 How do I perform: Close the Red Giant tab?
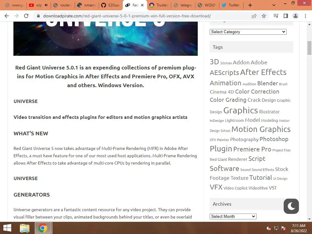tap(142, 5)
